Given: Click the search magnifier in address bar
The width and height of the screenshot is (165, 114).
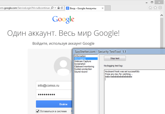Looking at the screenshot, I should tap(52, 8).
